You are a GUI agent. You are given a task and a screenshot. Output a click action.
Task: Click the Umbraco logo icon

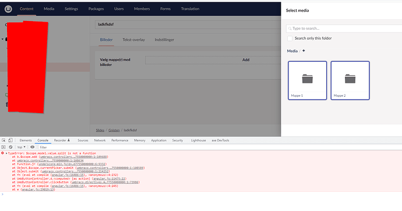tap(8, 9)
